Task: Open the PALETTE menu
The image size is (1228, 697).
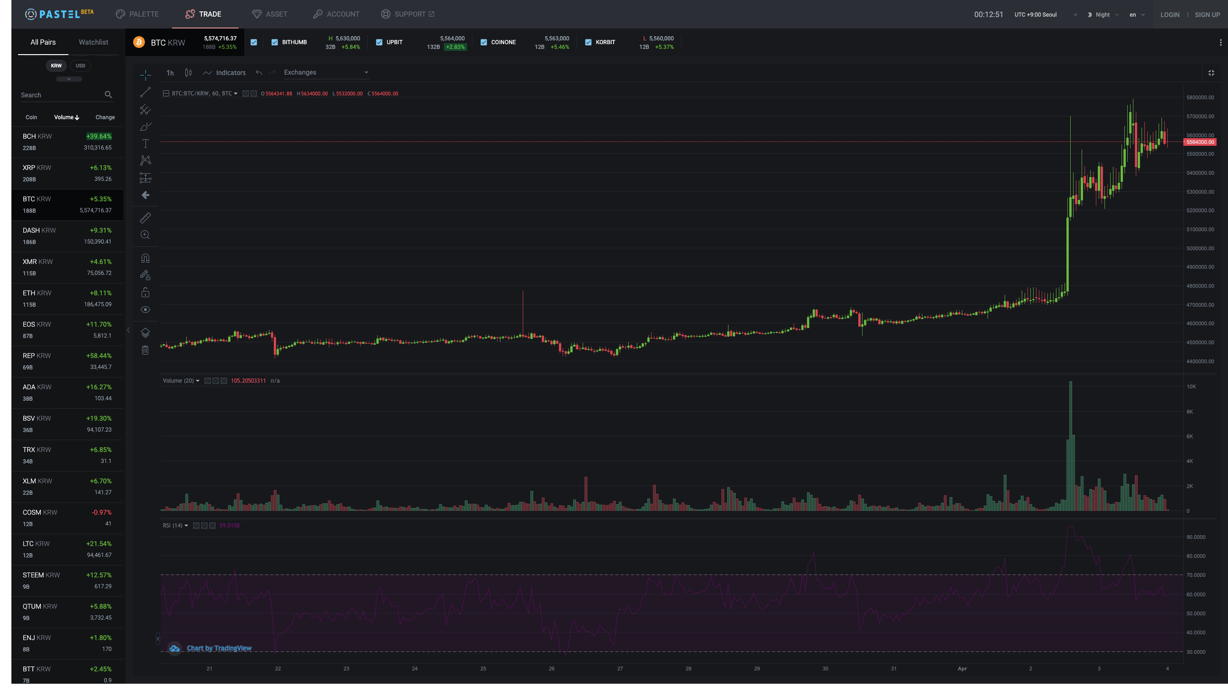Action: 137,14
